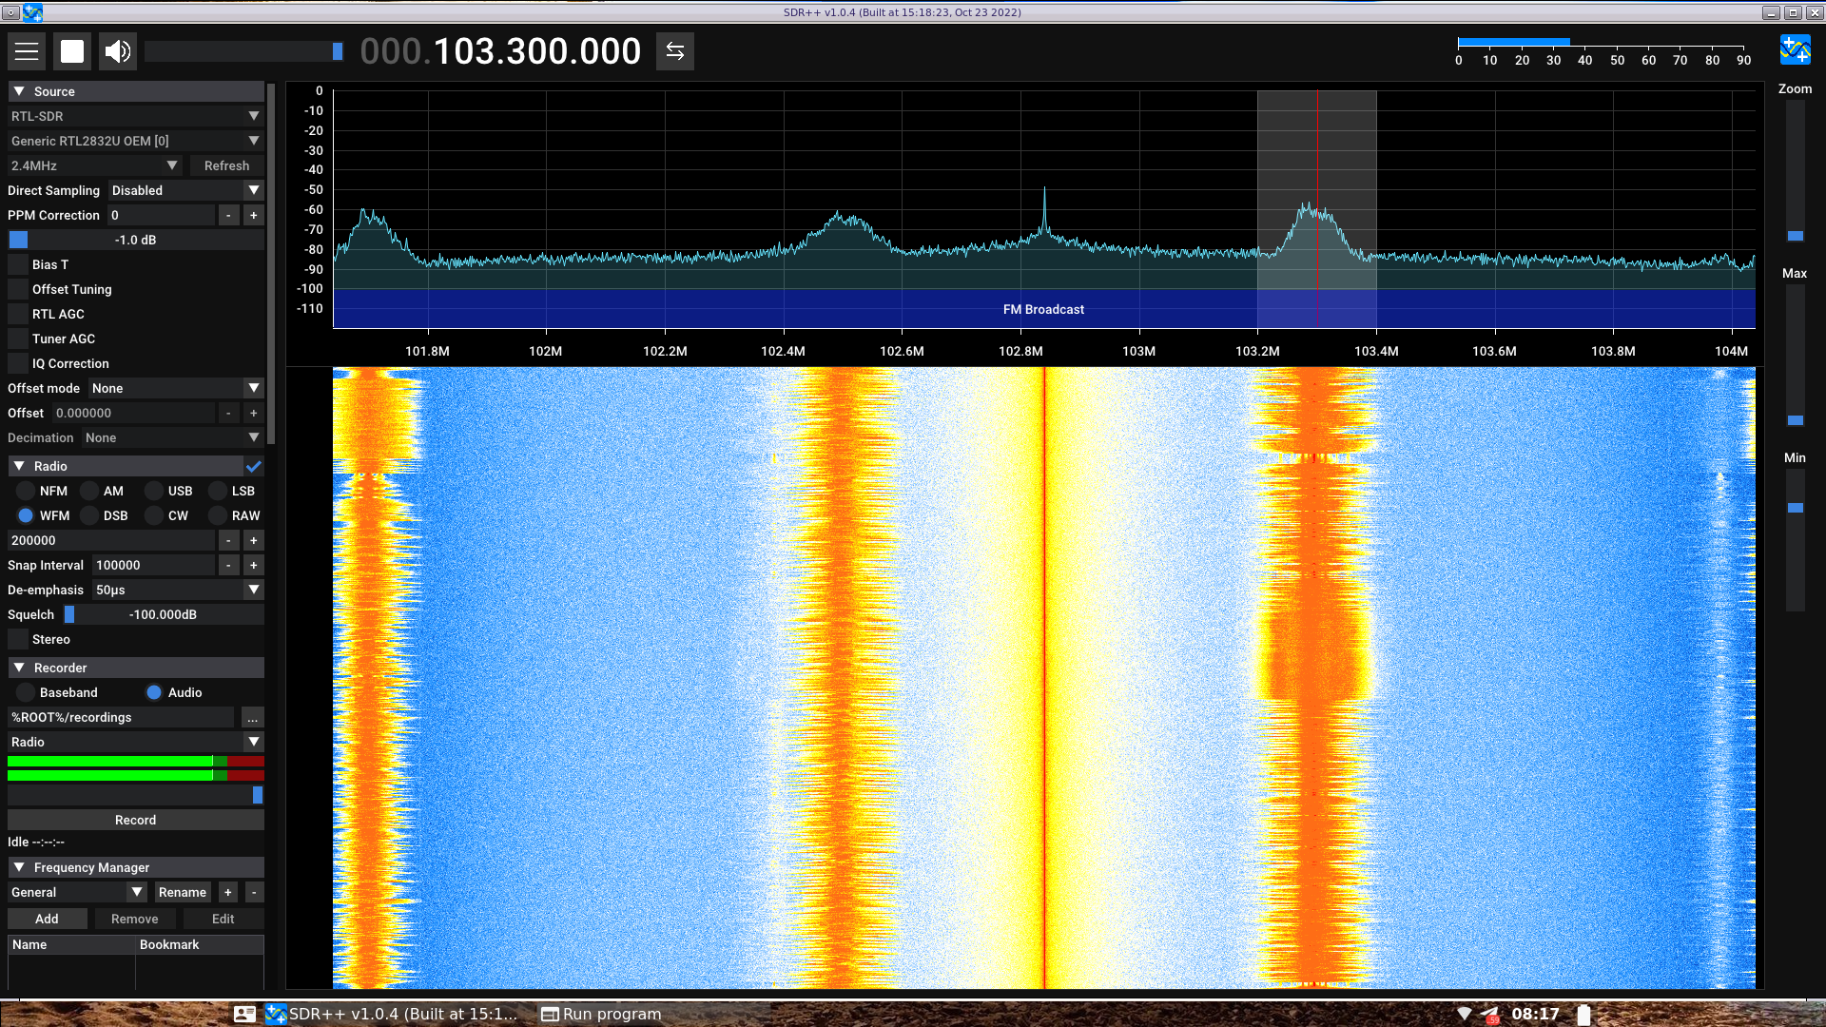Viewport: 1826px width, 1027px height.
Task: Enable the Stereo checkbox
Action: click(x=18, y=640)
